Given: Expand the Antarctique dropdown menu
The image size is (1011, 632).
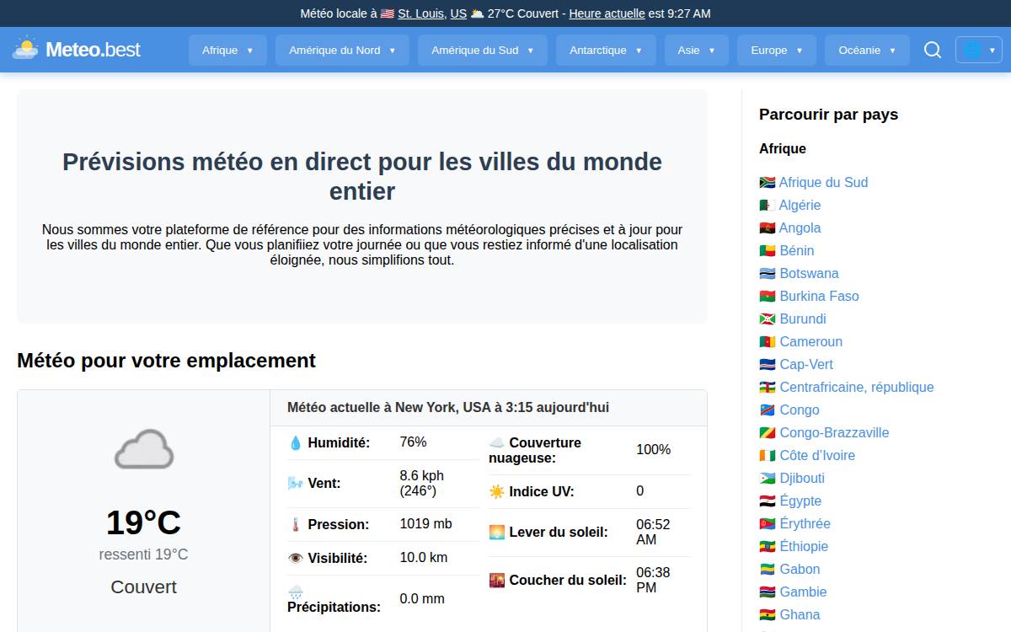Looking at the screenshot, I should point(606,50).
